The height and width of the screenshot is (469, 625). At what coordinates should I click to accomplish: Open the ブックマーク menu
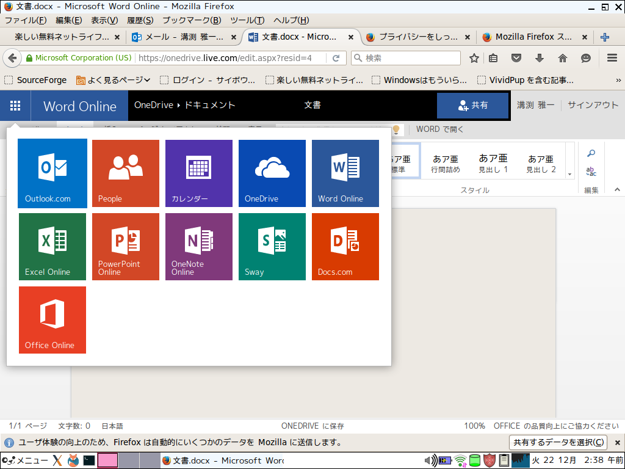click(x=192, y=20)
